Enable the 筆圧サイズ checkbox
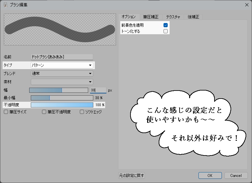 (x=6, y=112)
